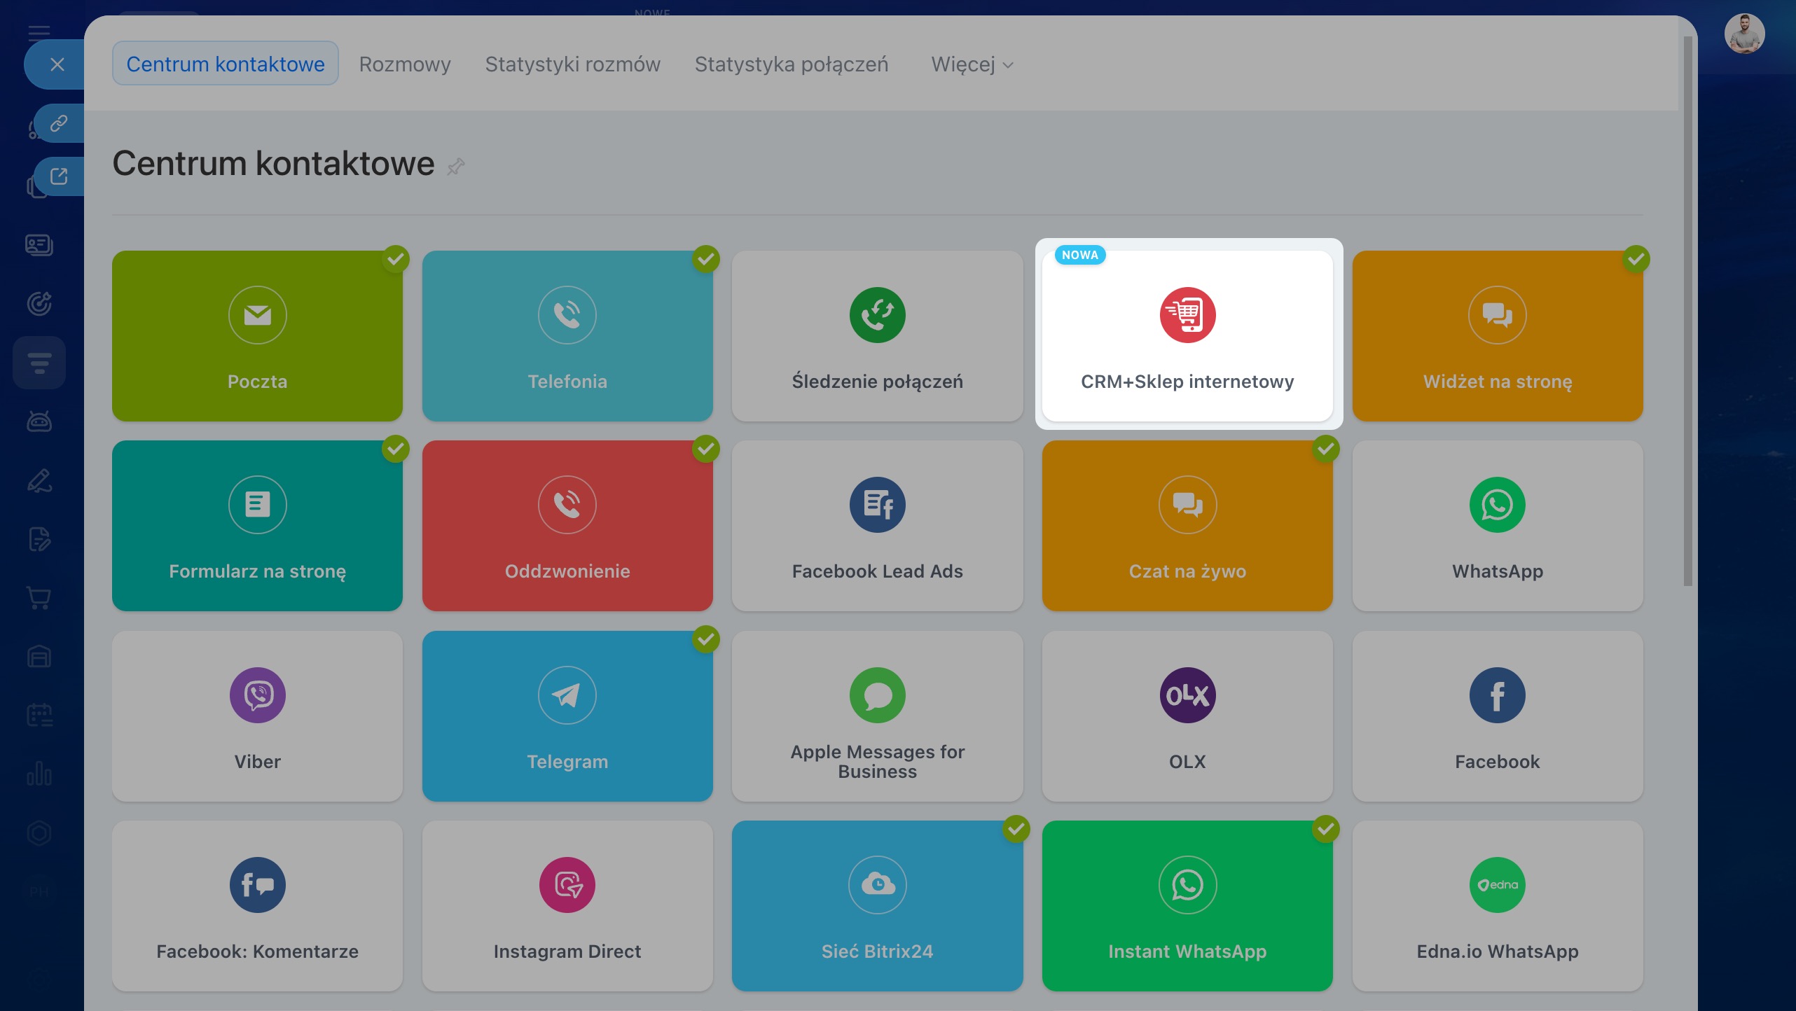Select the Instagram Direct icon
Viewport: 1796px width, 1011px height.
(567, 885)
